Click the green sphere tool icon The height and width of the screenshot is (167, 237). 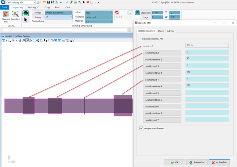(x=26, y=13)
